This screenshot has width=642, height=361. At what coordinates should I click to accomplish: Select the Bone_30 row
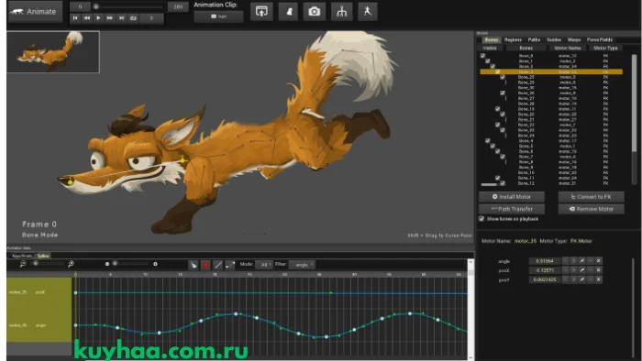[x=551, y=87]
